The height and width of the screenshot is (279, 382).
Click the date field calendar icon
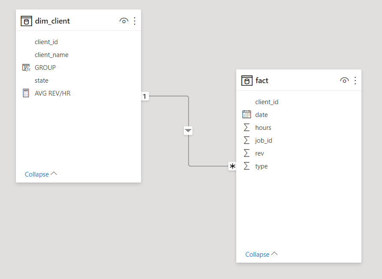coord(247,114)
